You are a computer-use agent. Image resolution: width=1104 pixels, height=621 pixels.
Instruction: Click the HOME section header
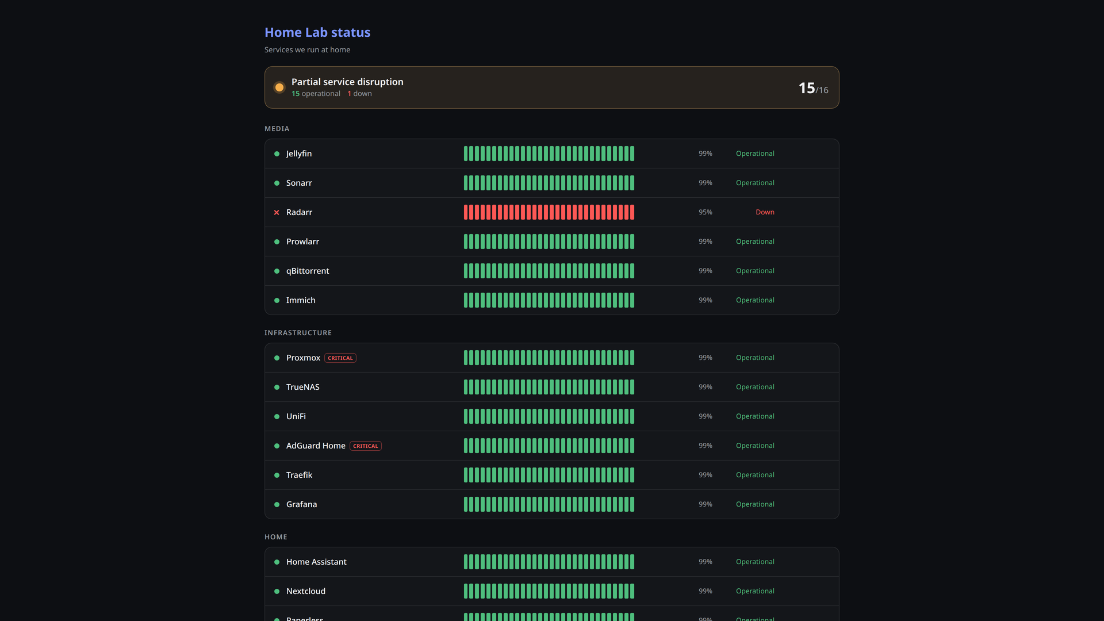coord(275,537)
